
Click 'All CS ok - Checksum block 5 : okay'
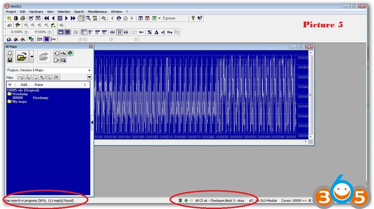(220, 200)
